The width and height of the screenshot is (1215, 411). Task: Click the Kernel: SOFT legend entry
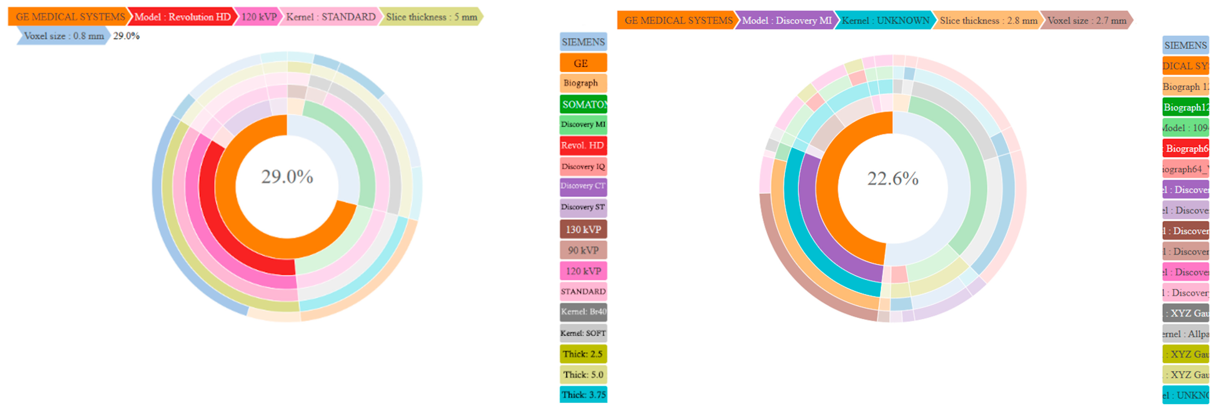point(583,333)
